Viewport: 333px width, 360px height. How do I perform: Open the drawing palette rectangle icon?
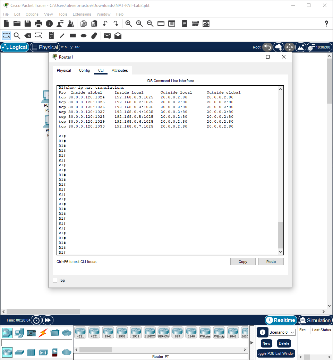tap(161, 24)
